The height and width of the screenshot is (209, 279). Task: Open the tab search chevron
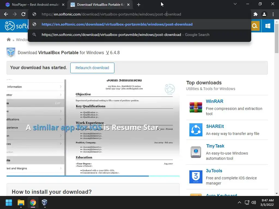pos(235,4)
